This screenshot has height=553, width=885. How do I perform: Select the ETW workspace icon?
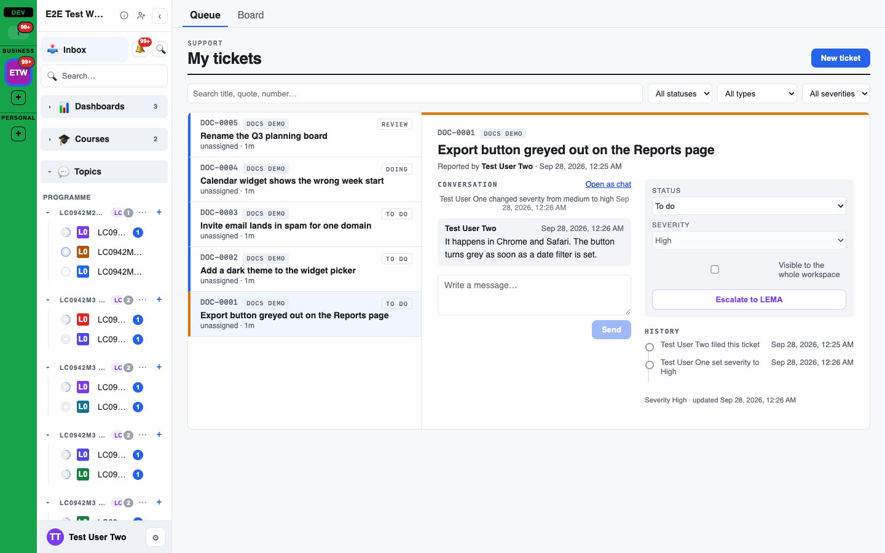click(18, 73)
